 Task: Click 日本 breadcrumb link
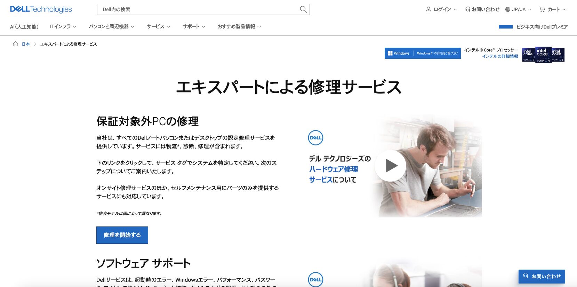tap(26, 44)
